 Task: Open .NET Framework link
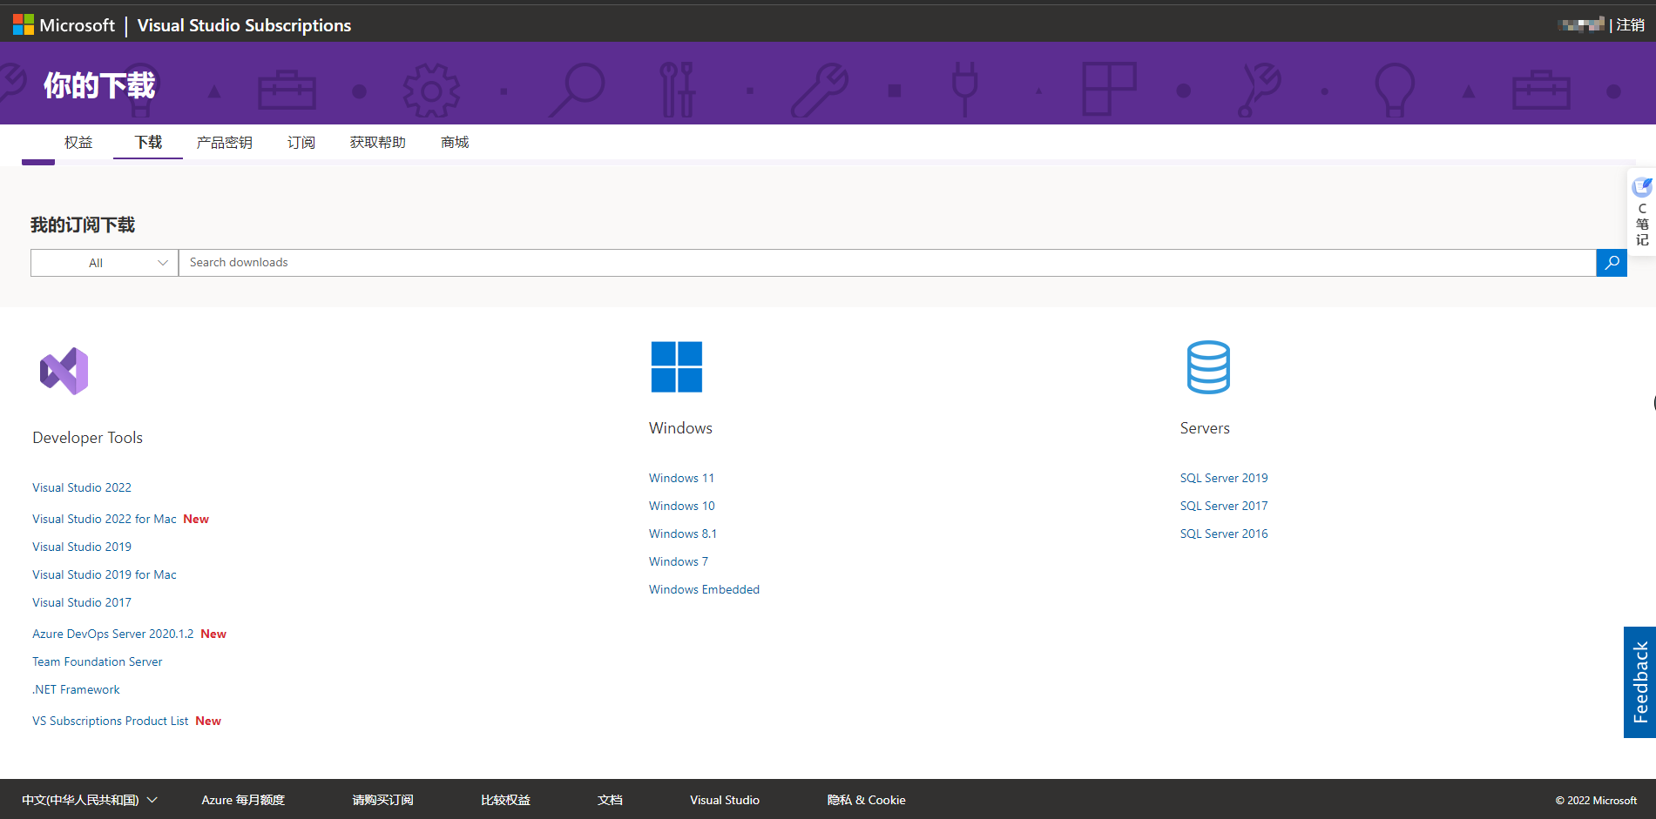click(x=76, y=689)
